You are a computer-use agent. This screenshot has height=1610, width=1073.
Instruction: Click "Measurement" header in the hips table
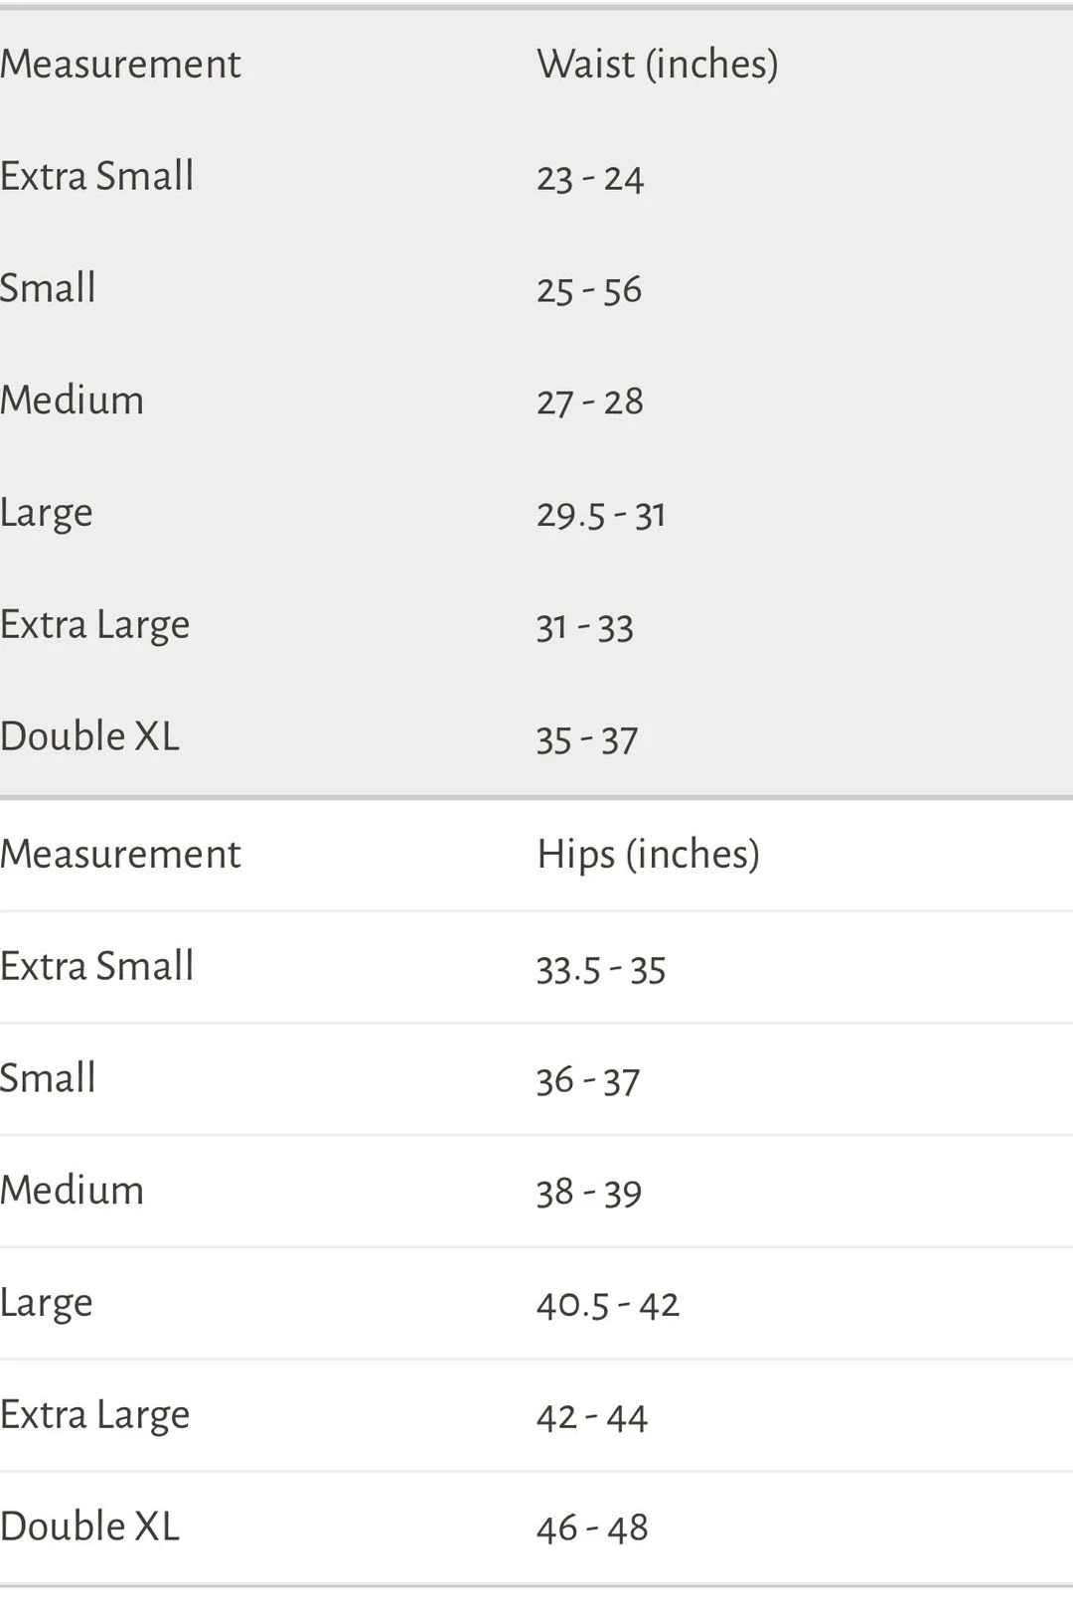[120, 855]
